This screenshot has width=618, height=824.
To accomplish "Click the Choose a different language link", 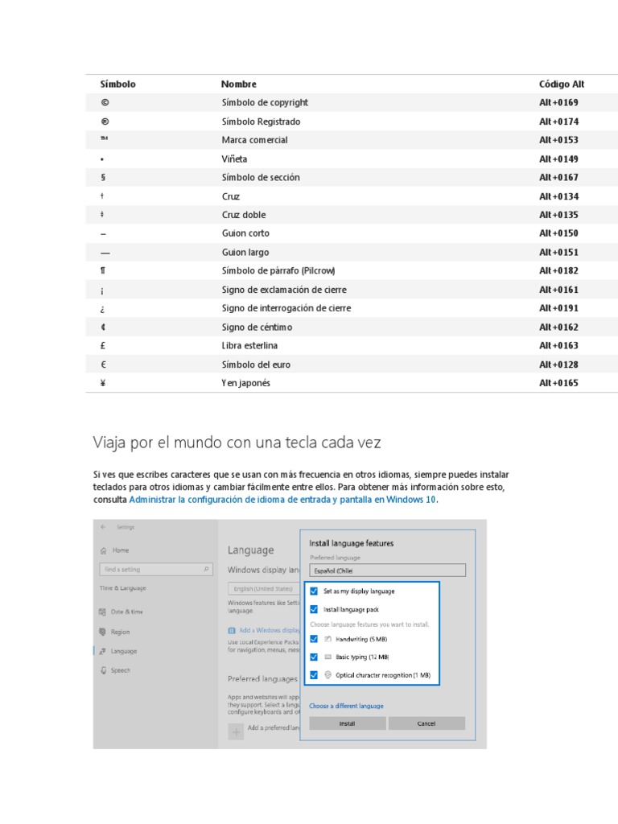I will point(346,706).
